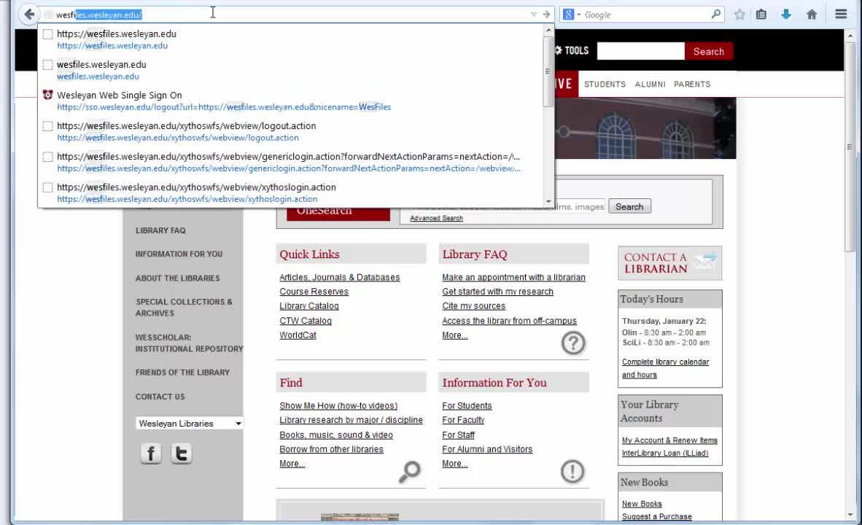Go to browser Home icon
862x525 pixels.
[811, 14]
